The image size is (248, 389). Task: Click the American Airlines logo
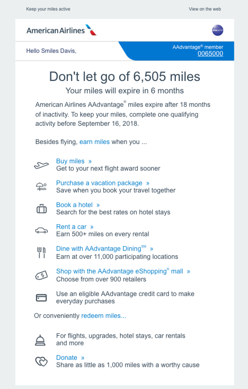62,30
